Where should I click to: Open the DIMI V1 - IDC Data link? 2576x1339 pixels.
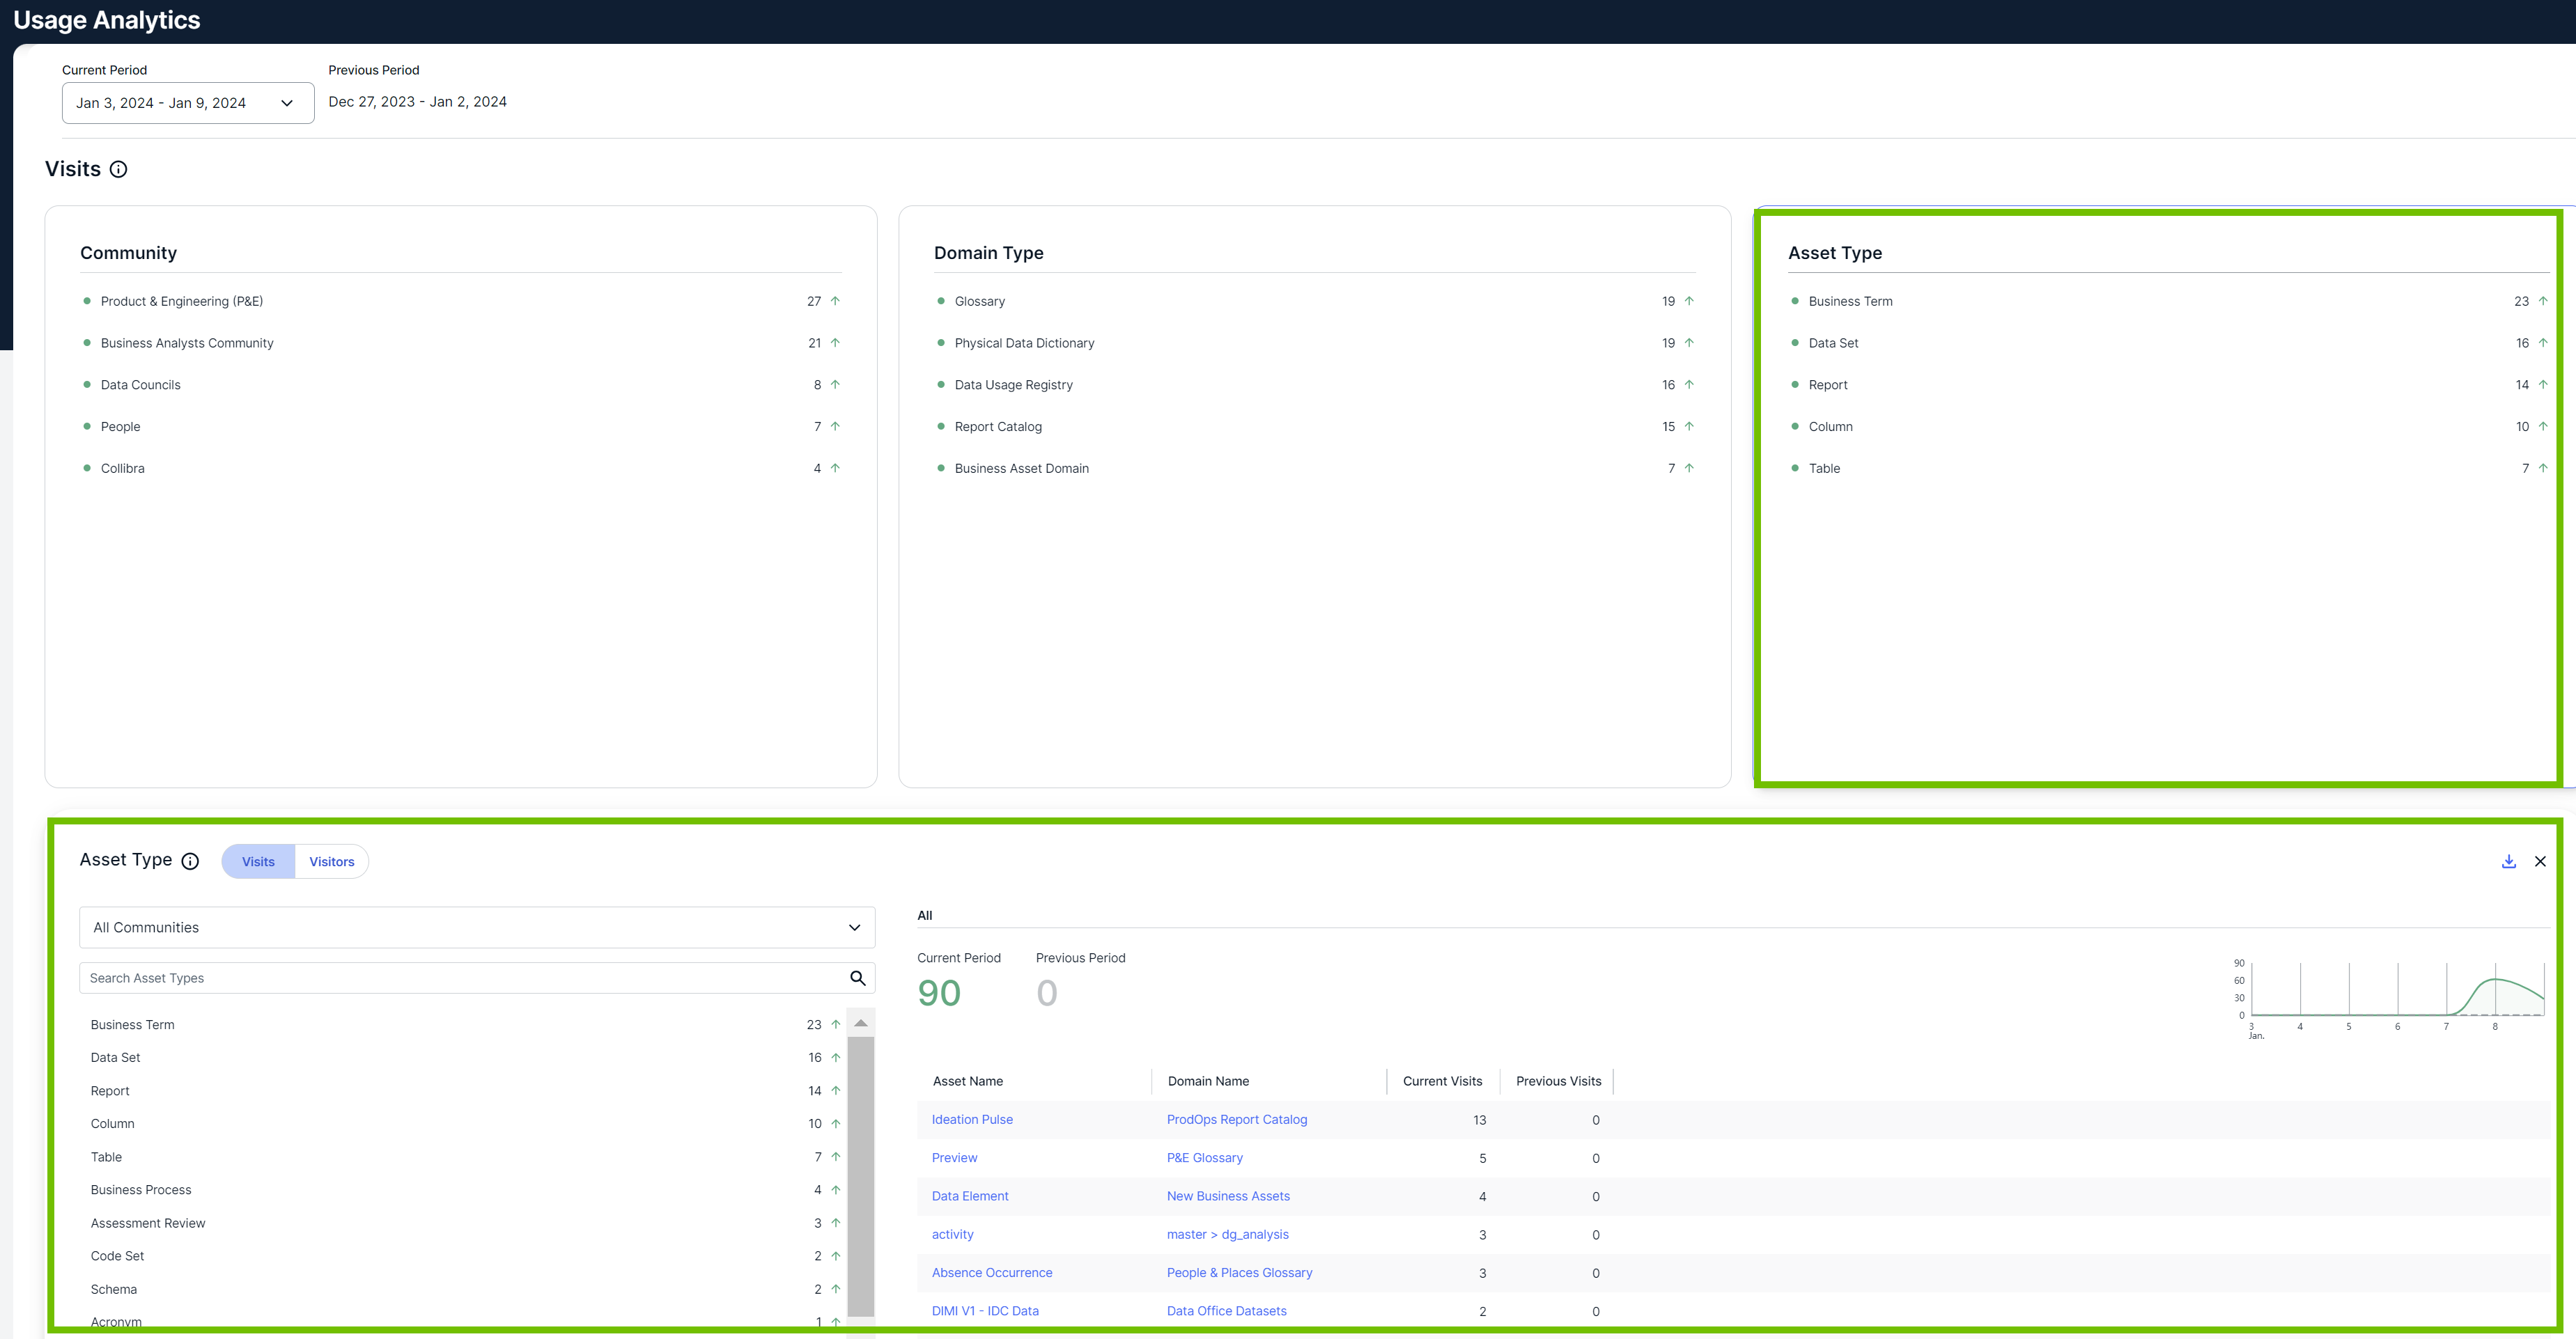pos(985,1311)
